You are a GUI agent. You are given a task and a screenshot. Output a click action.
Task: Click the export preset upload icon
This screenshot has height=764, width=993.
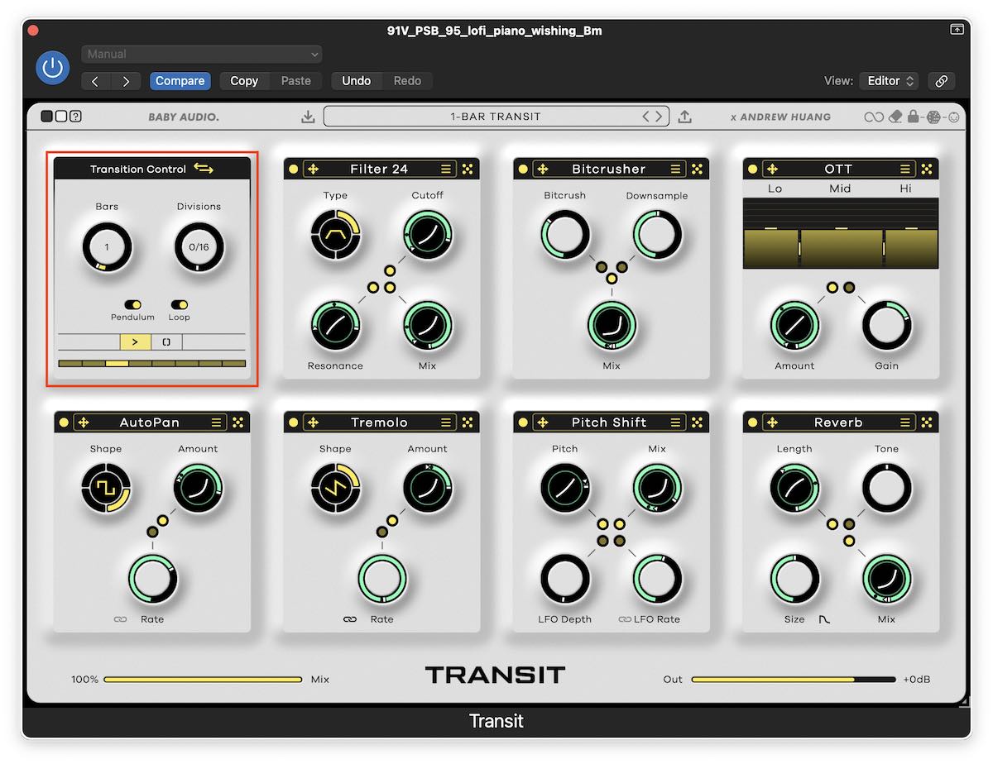684,117
